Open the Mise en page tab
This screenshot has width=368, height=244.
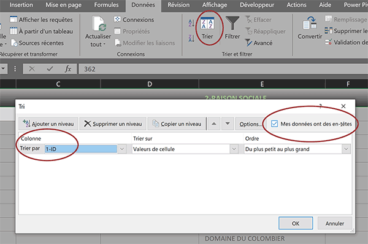(63, 5)
